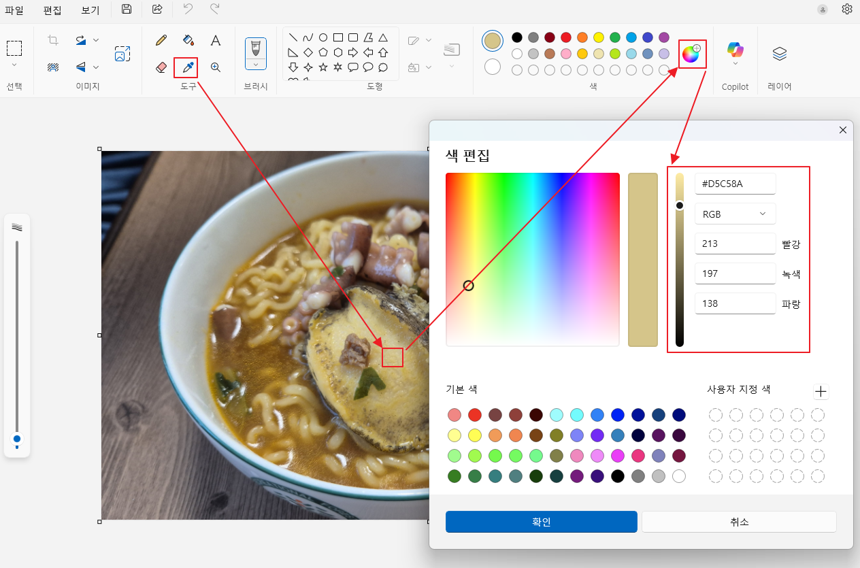Click the blue value field 138
Image resolution: width=860 pixels, height=568 pixels.
tap(735, 303)
